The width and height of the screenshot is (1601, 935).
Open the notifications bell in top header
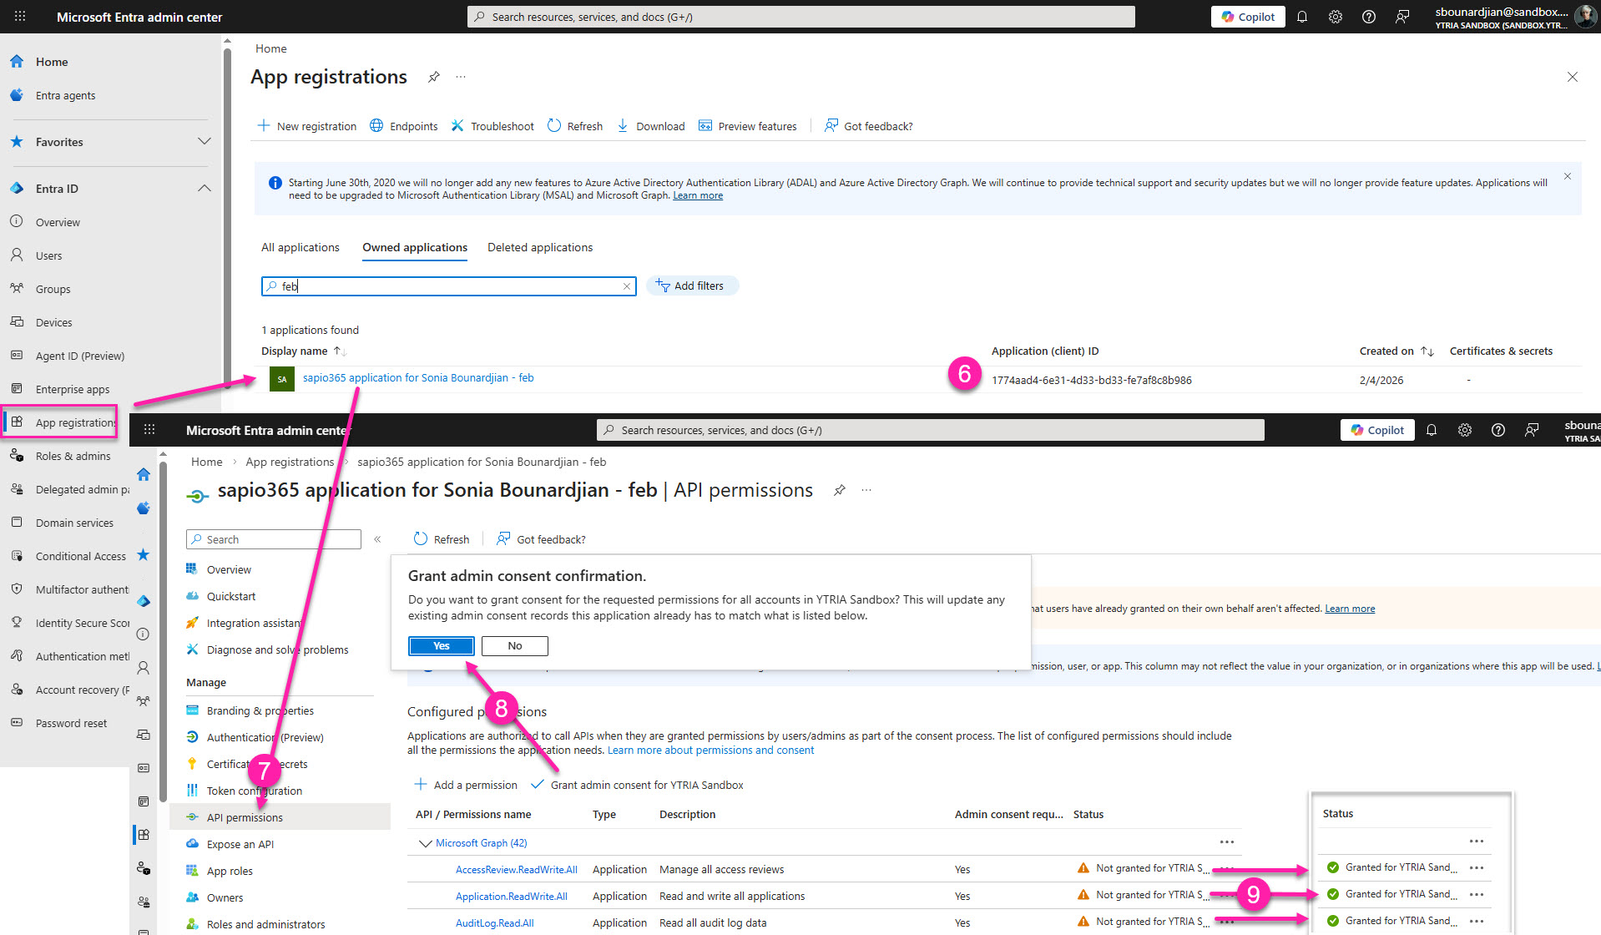click(x=1301, y=17)
